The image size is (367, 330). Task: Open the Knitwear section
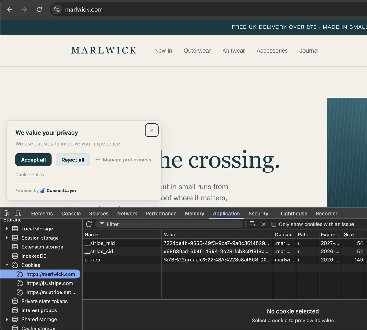[234, 51]
